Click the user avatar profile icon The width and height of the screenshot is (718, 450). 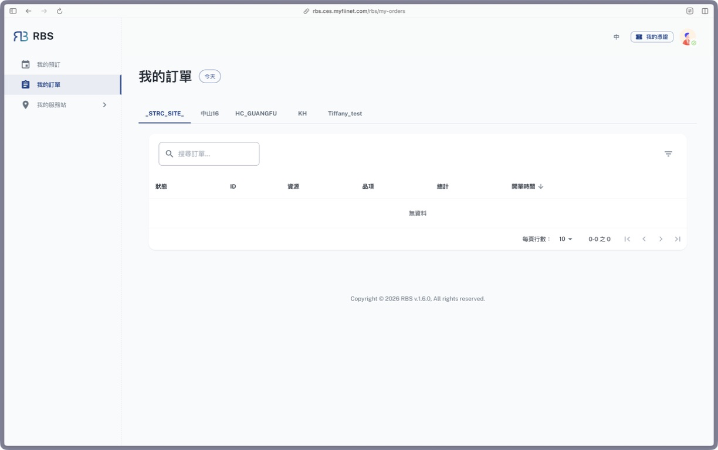coord(687,37)
